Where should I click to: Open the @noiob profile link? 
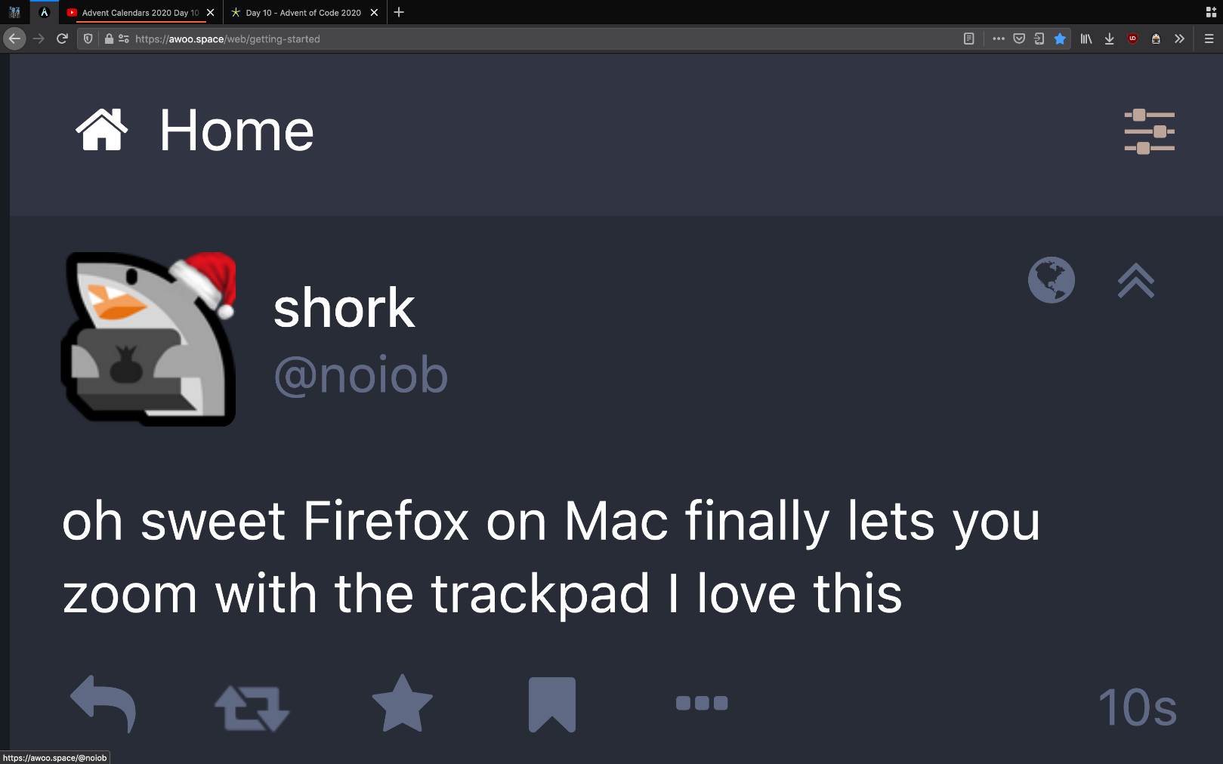point(360,375)
